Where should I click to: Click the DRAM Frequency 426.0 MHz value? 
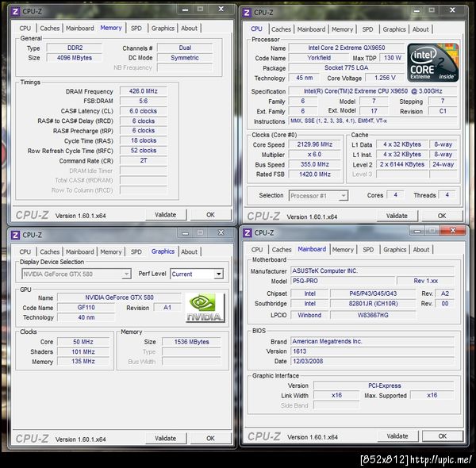[x=144, y=91]
